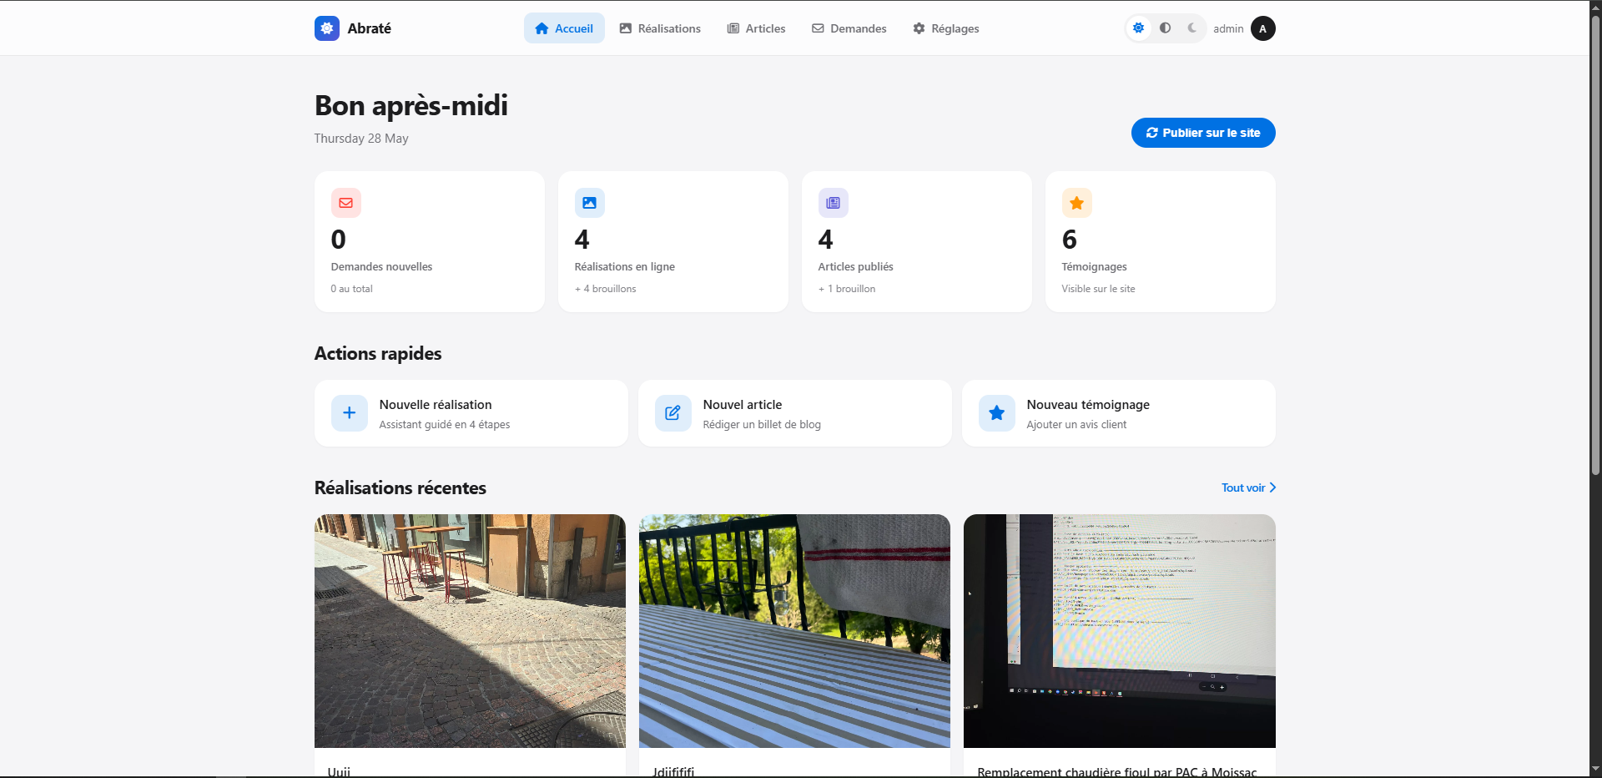Click the star icon on Témoignages card
Screen dimensions: 1602x778
pyautogui.click(x=1077, y=203)
